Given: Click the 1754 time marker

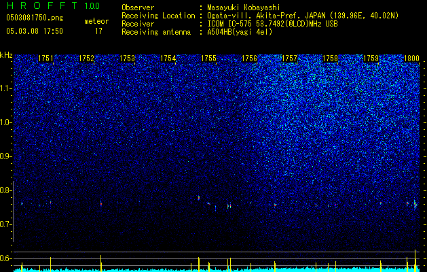Looking at the screenshot, I should click(168, 58).
